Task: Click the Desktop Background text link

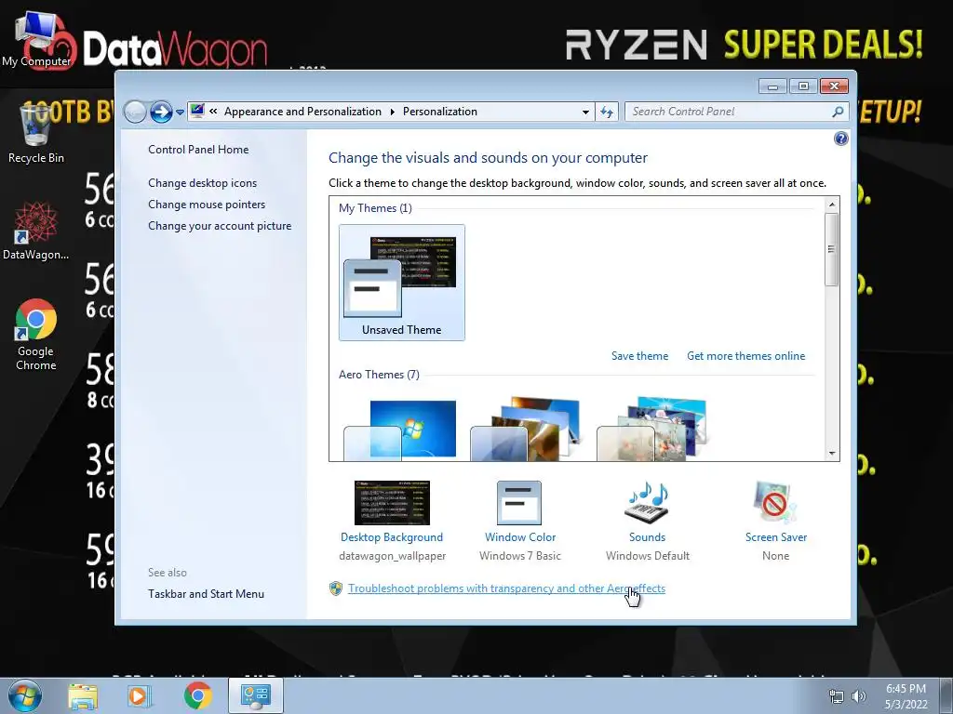Action: [392, 537]
